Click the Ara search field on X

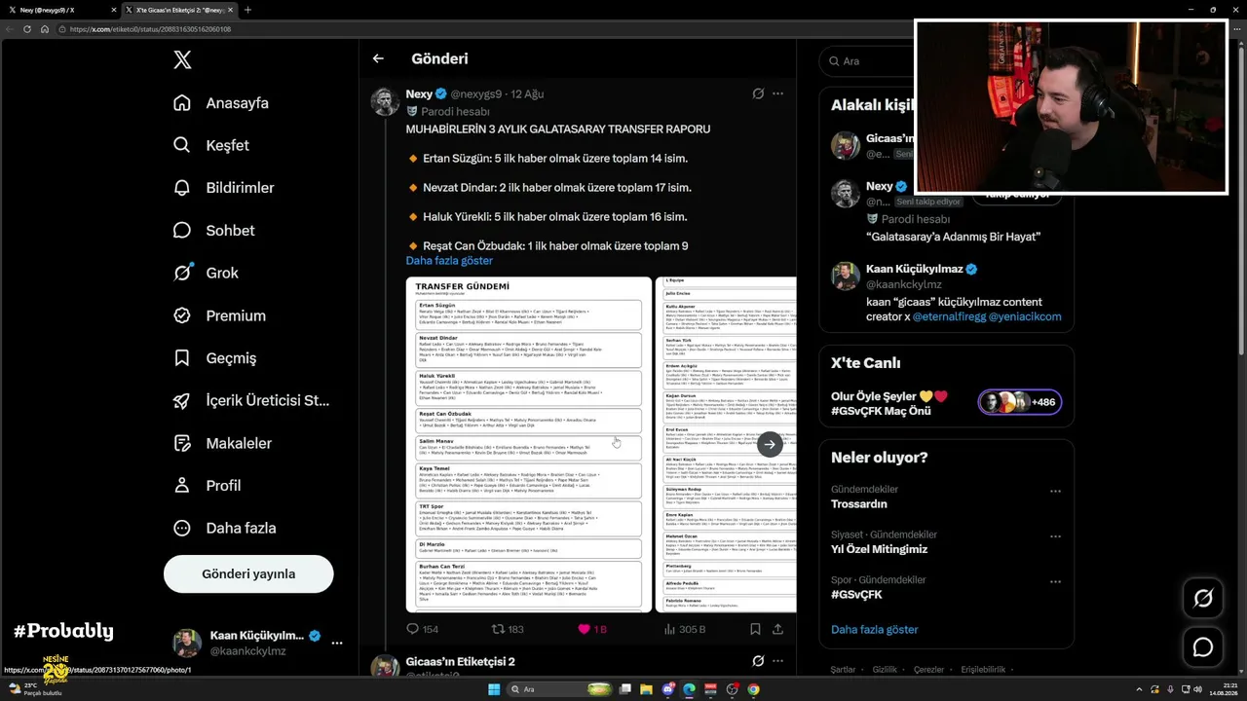(x=867, y=60)
